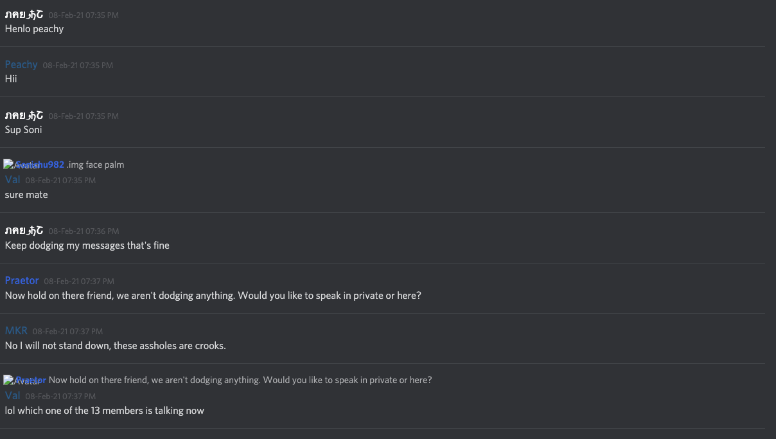Click Val's name above 'lol which one' message
This screenshot has height=439, width=776.
coord(12,396)
